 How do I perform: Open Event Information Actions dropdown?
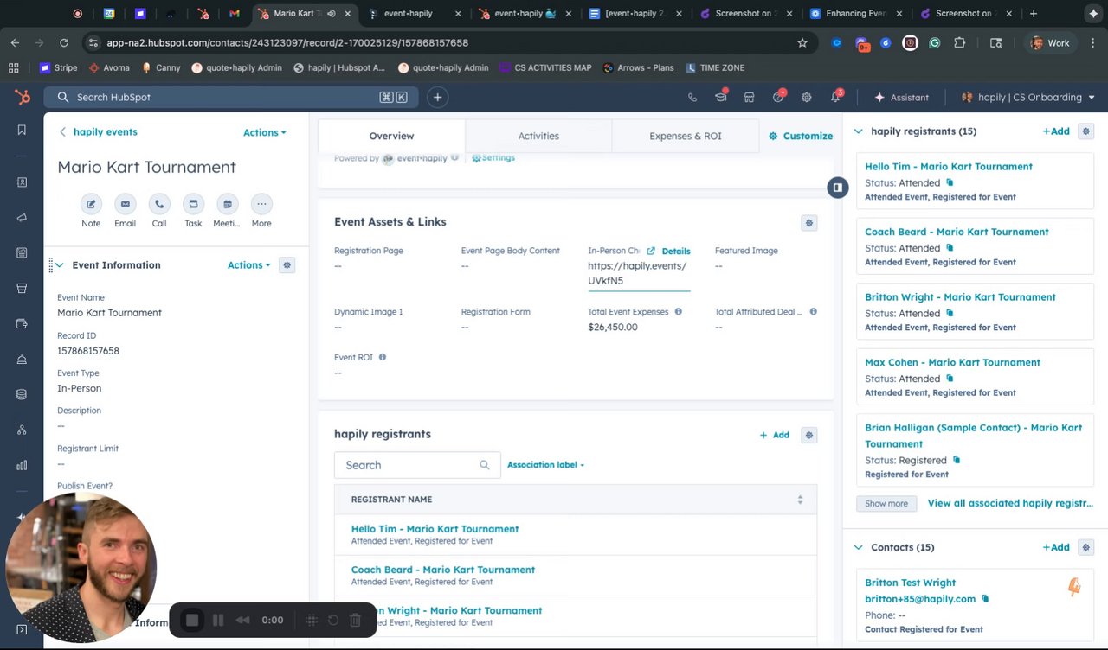tap(249, 265)
